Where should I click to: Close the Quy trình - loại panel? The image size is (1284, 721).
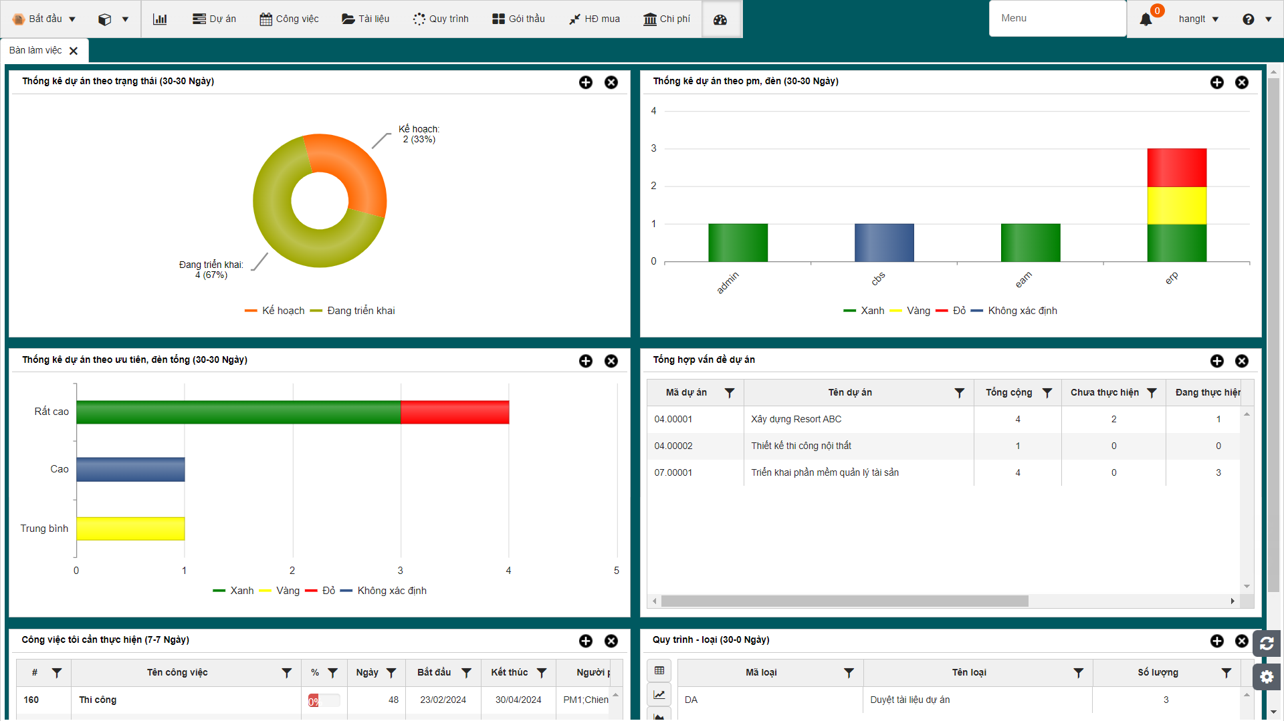click(x=1242, y=641)
